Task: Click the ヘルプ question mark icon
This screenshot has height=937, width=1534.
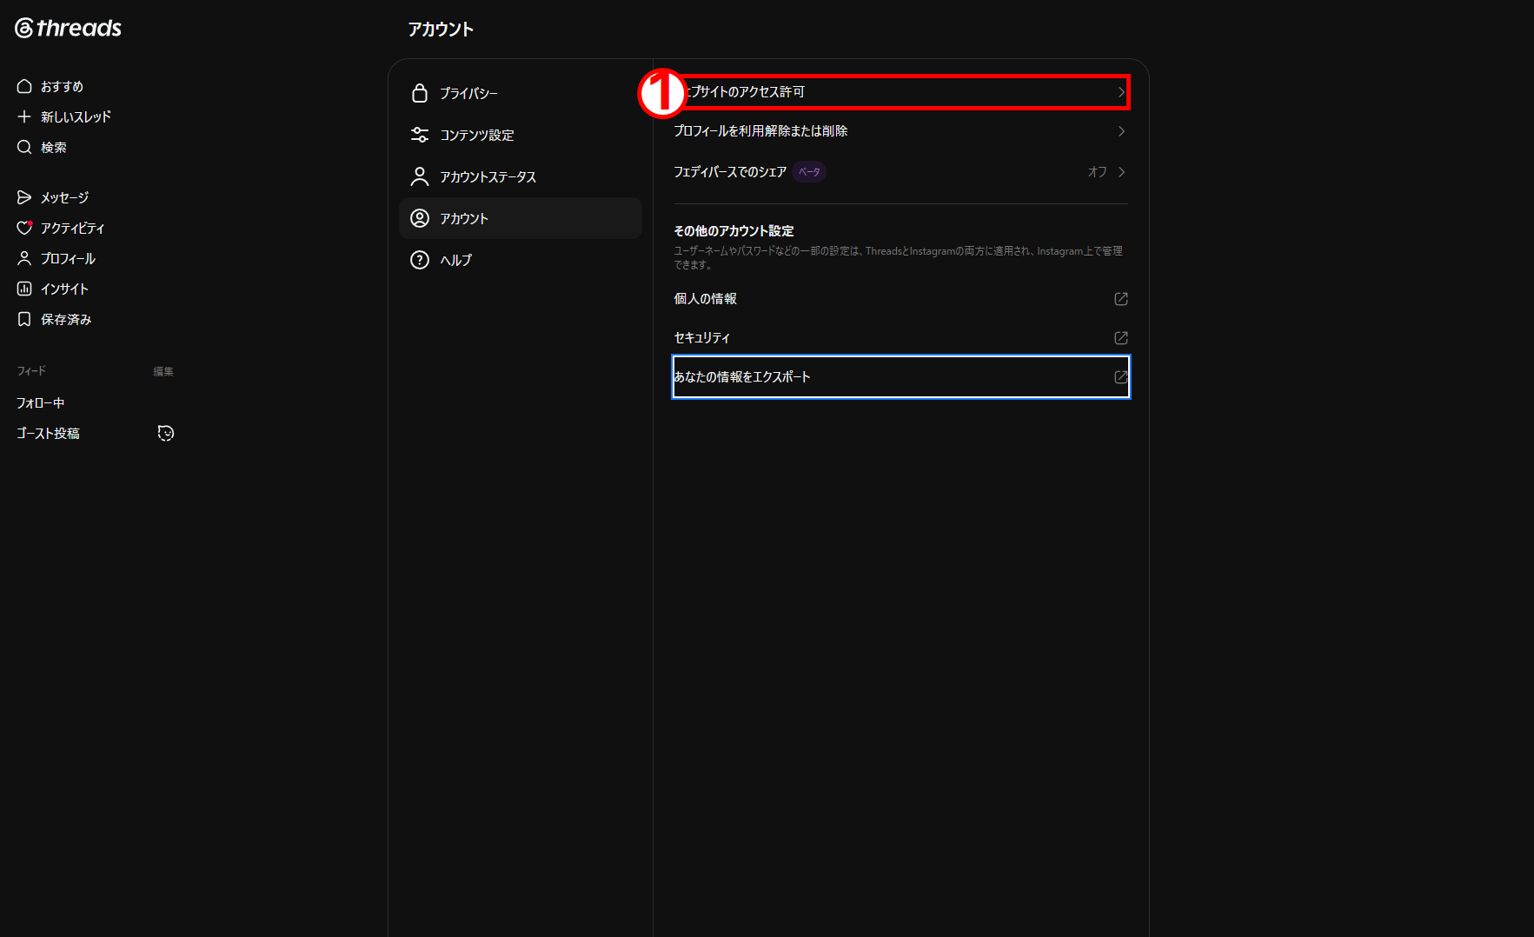Action: [x=420, y=260]
